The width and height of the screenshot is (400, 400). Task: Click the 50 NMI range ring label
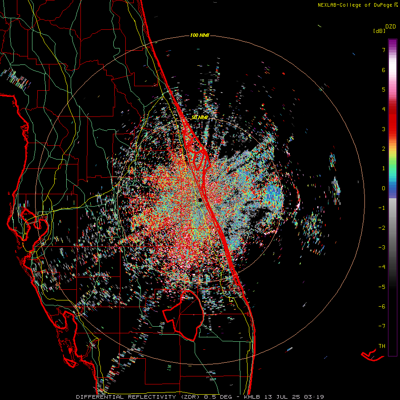point(200,117)
